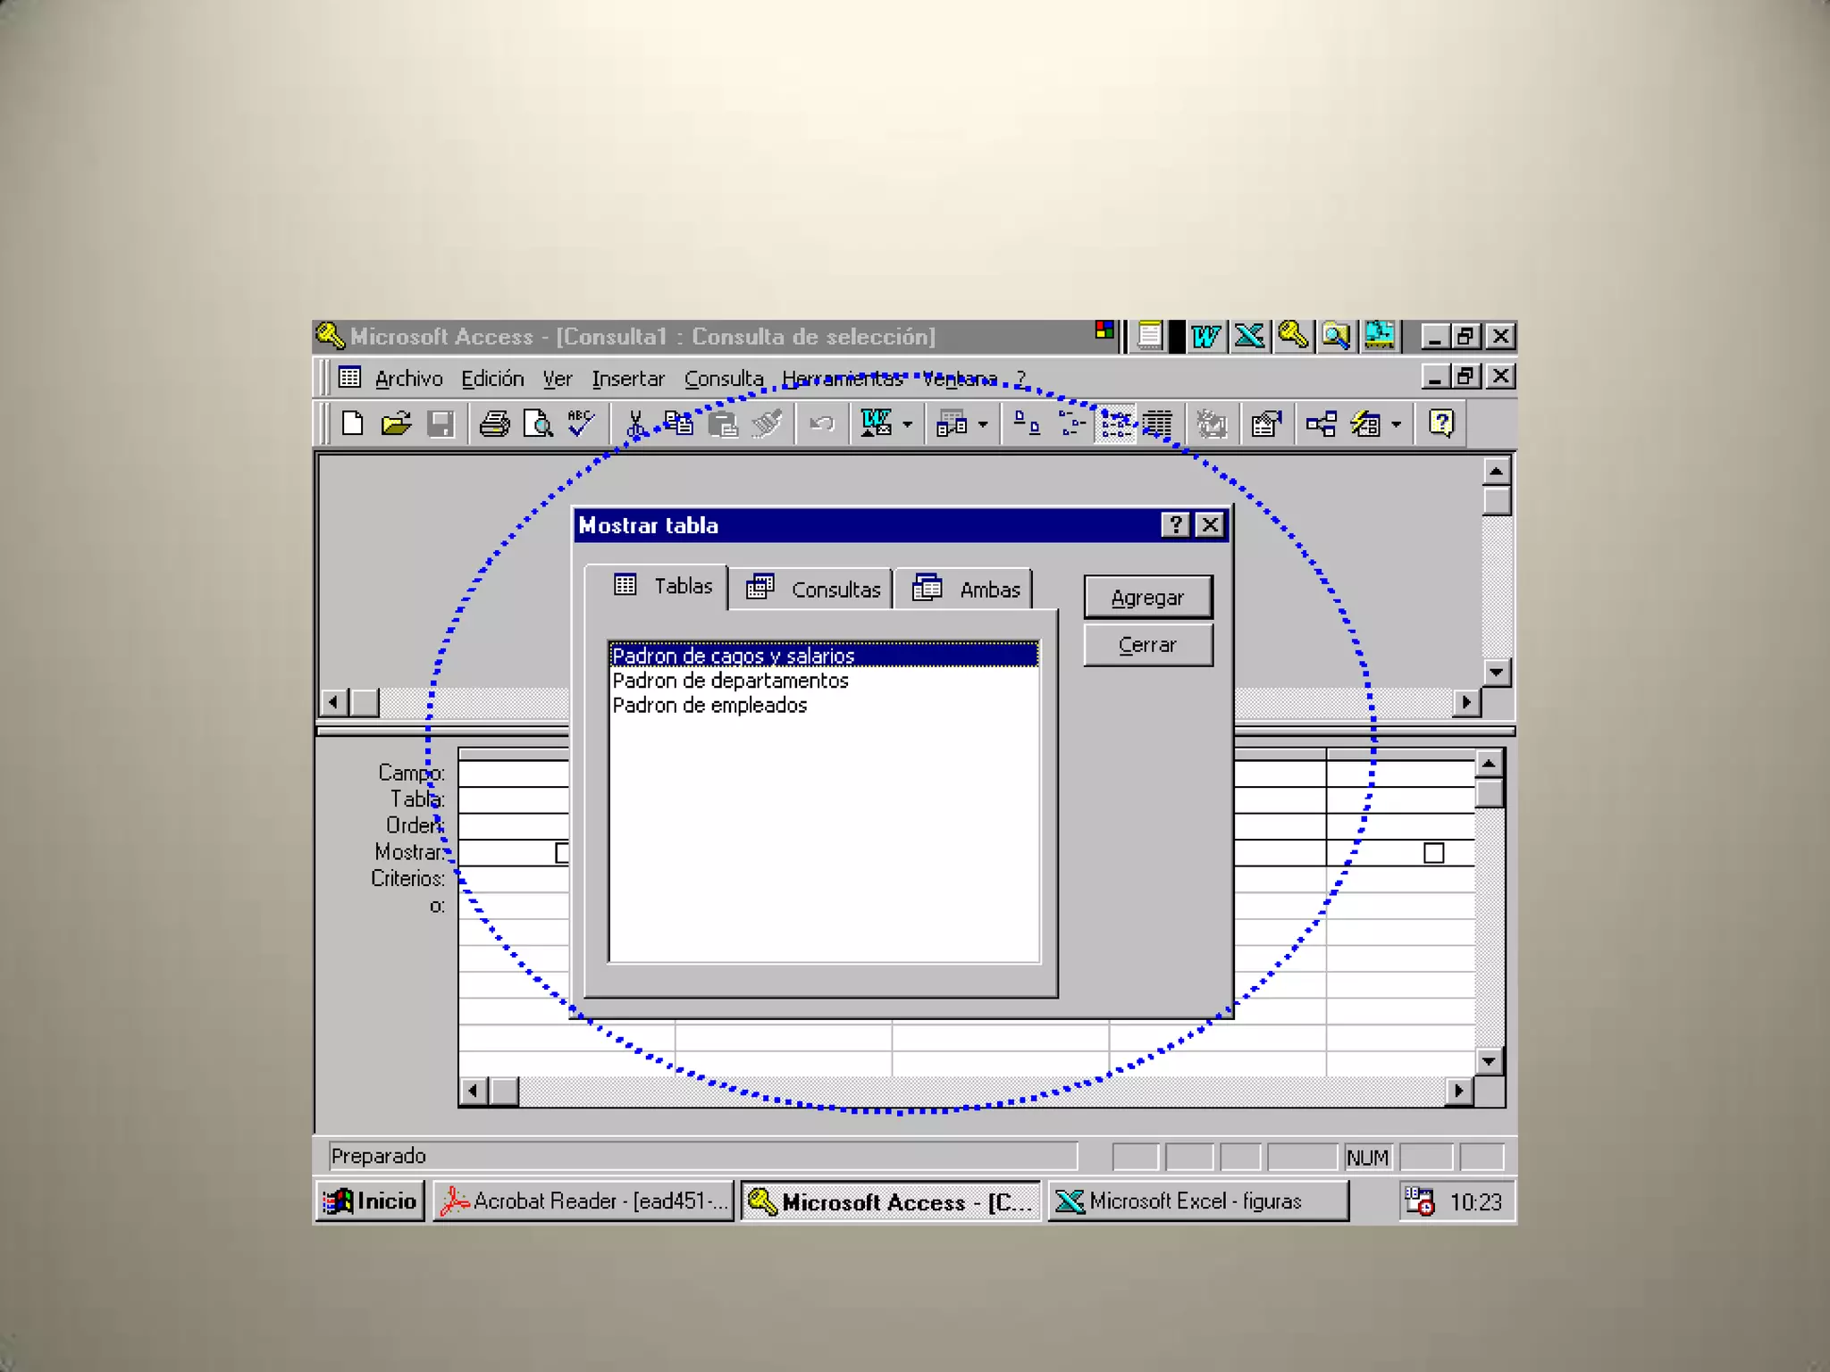
Task: Click the Paste clipboard icon
Action: tap(723, 423)
